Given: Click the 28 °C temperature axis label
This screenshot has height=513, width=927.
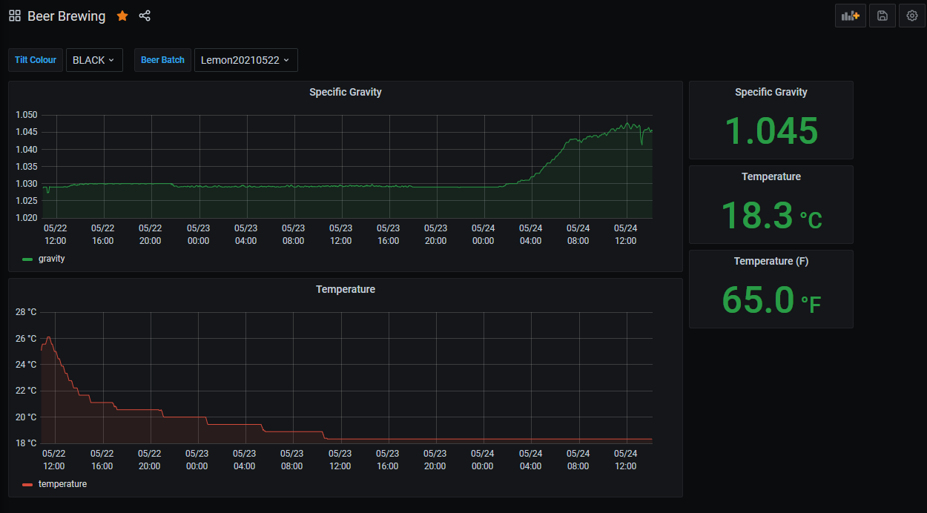Looking at the screenshot, I should tap(26, 312).
